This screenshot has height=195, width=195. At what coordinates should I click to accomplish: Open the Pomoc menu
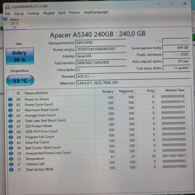pos(74,13)
